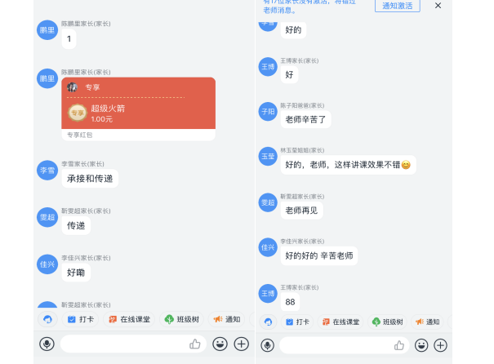Tap the microphone icon in left chat
Viewport: 494px width, 364px height.
tap(47, 344)
